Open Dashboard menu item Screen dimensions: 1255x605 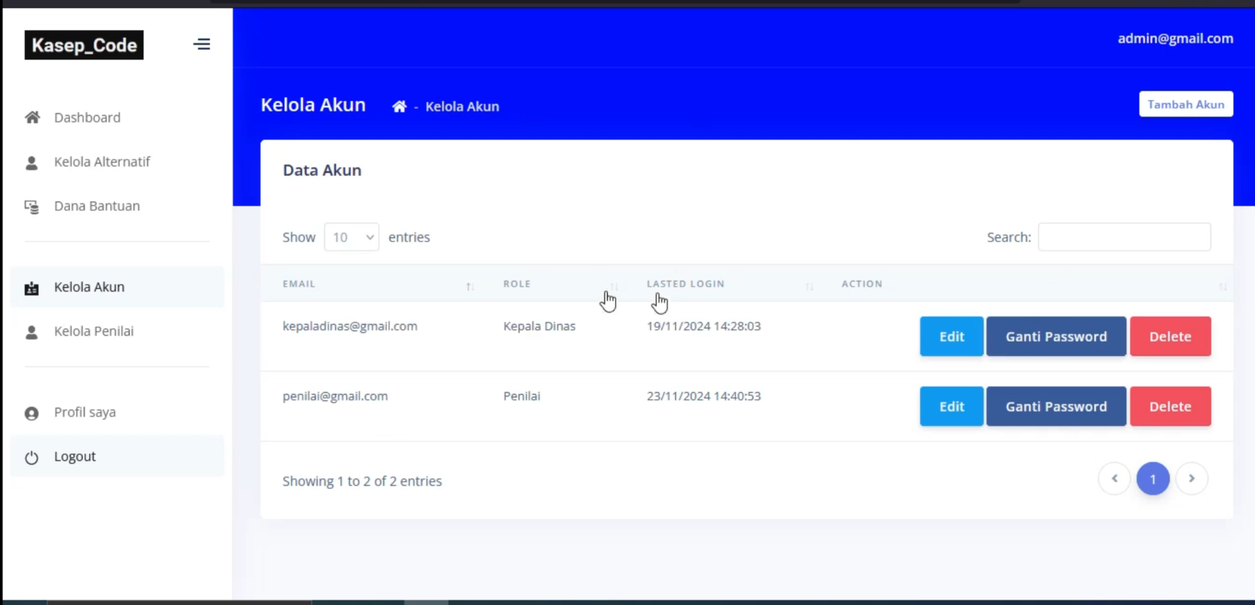coord(117,118)
